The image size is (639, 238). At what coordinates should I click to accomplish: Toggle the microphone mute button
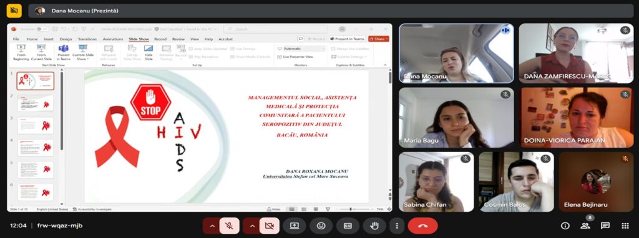point(230,226)
